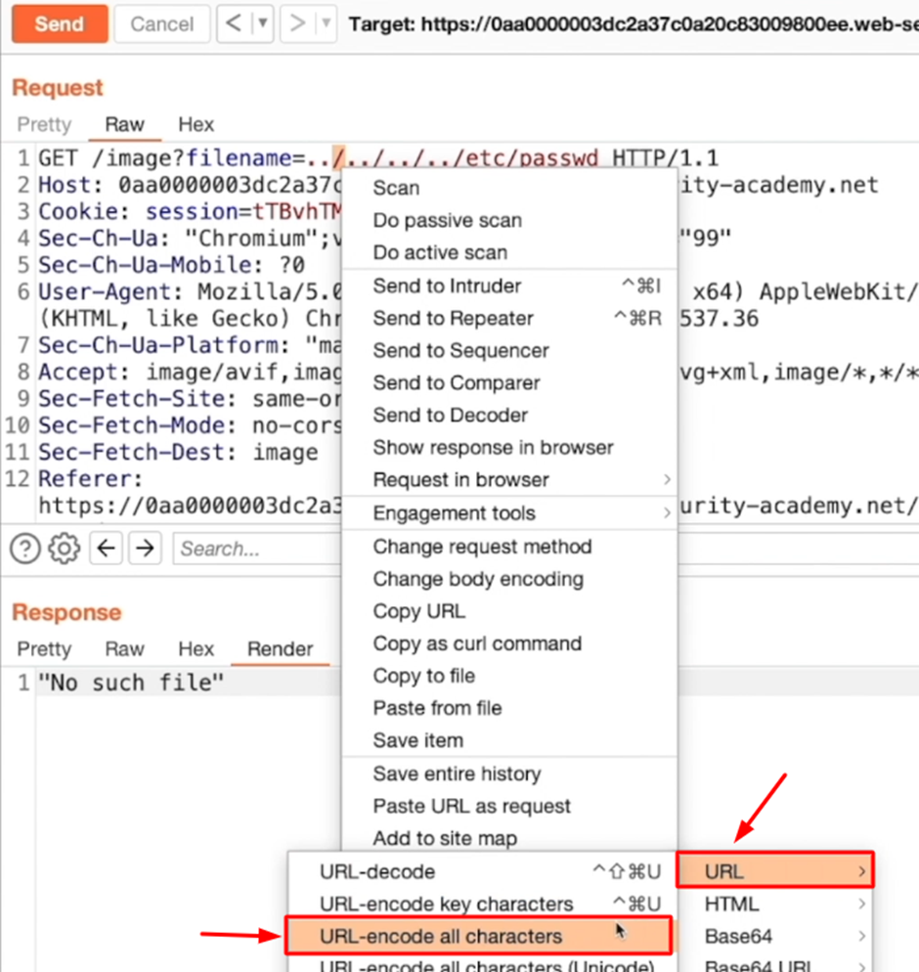Click the Target URL text
Viewport: 919px width, 972px height.
[634, 24]
